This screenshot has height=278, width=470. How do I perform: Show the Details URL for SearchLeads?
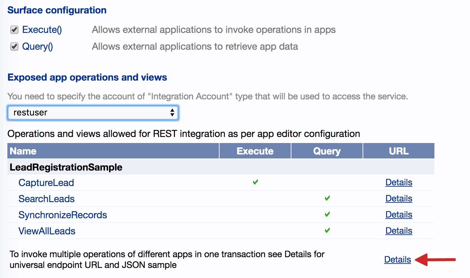click(x=399, y=198)
